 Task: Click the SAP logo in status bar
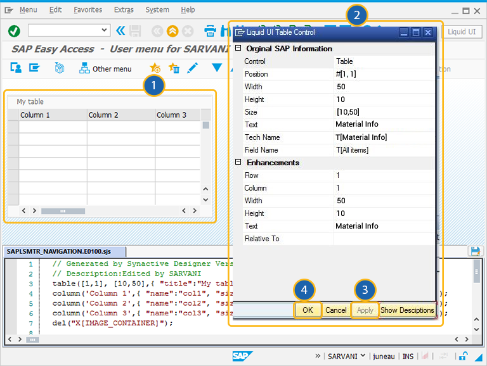click(x=243, y=356)
